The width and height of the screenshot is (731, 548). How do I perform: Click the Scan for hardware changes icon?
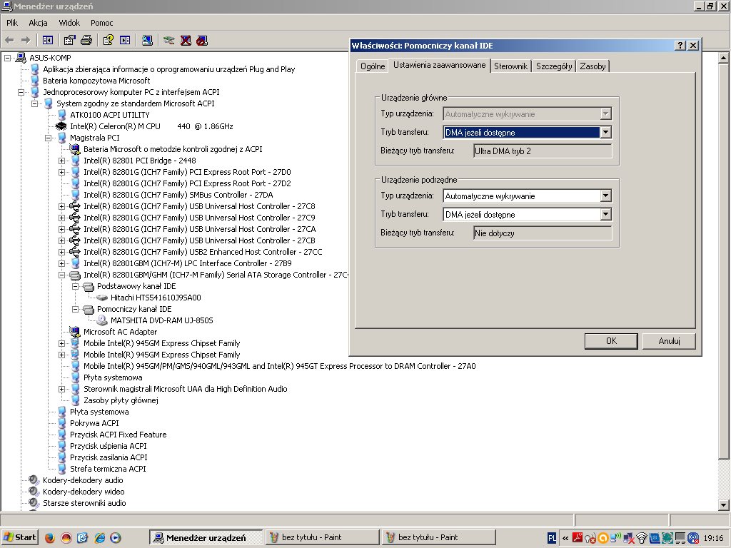tap(147, 41)
